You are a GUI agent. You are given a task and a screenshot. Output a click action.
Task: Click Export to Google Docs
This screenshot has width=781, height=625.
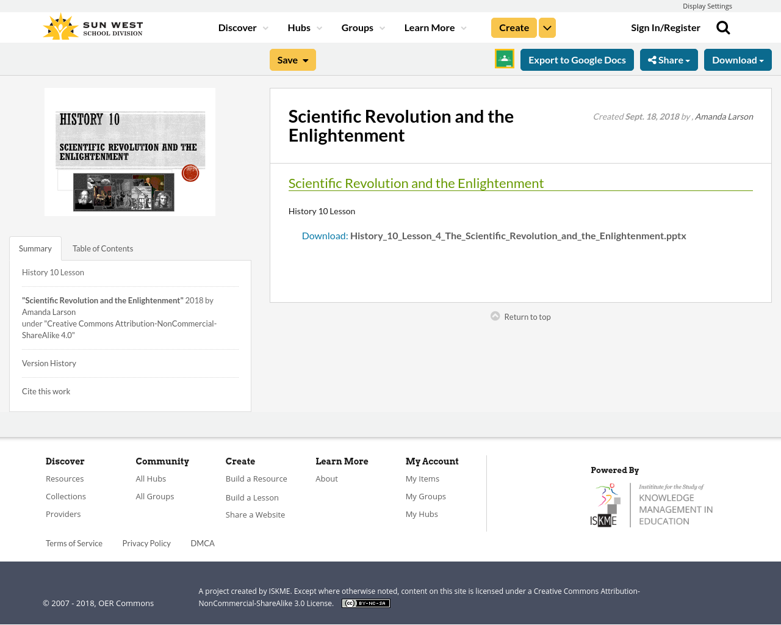click(x=577, y=59)
